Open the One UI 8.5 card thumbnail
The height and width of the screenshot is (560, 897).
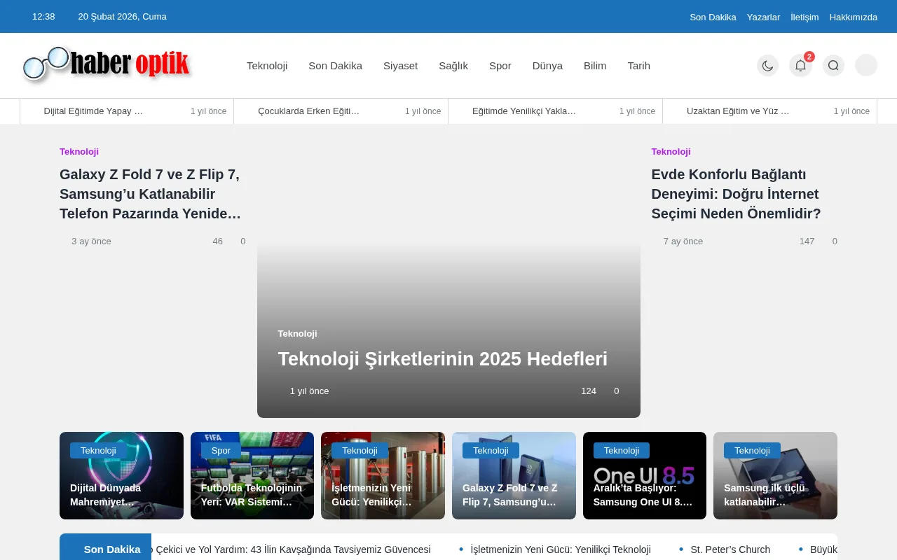645,475
